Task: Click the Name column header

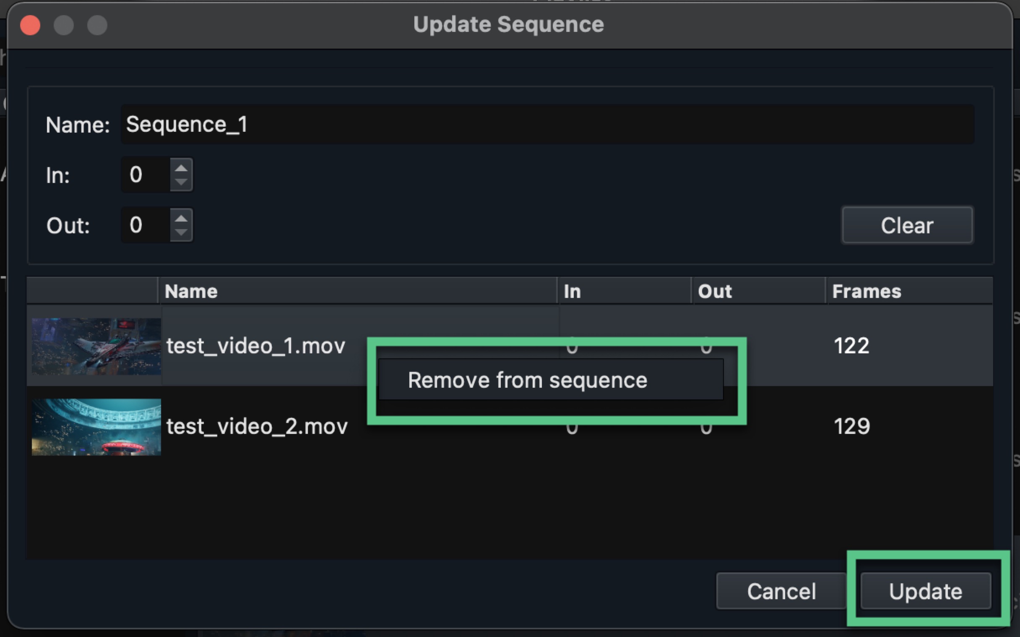Action: 192,291
